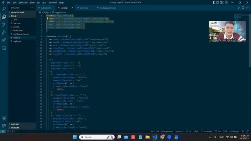This screenshot has height=141, width=251.
Task: Open mediaqueries.css in the file explorer
Action: (22, 34)
